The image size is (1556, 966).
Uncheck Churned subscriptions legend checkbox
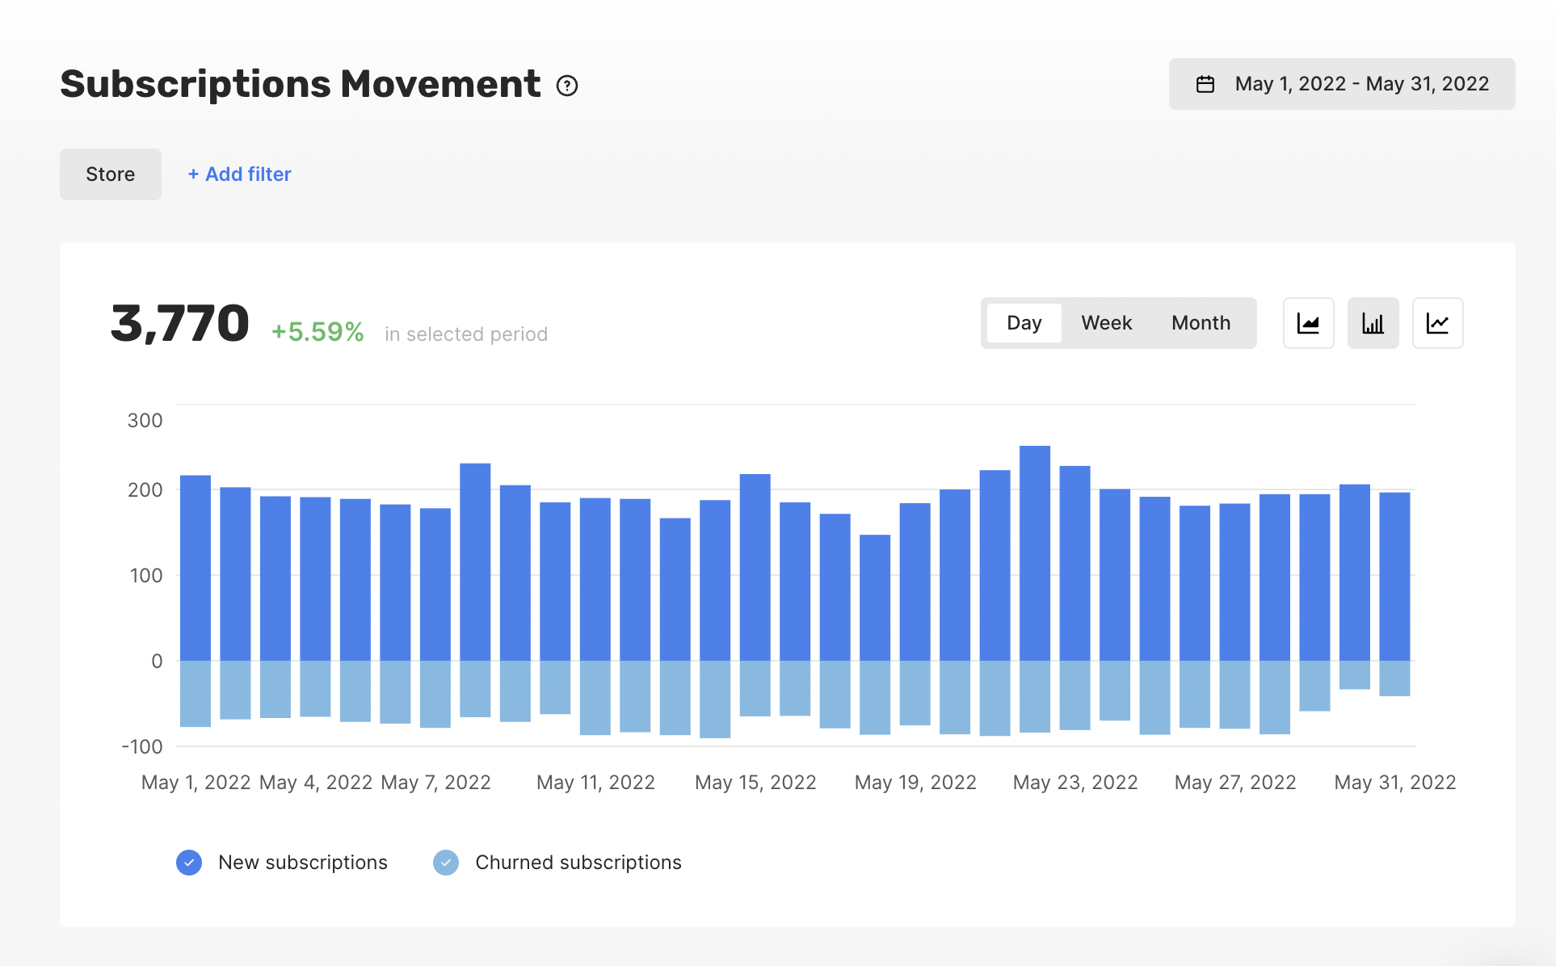coord(446,863)
